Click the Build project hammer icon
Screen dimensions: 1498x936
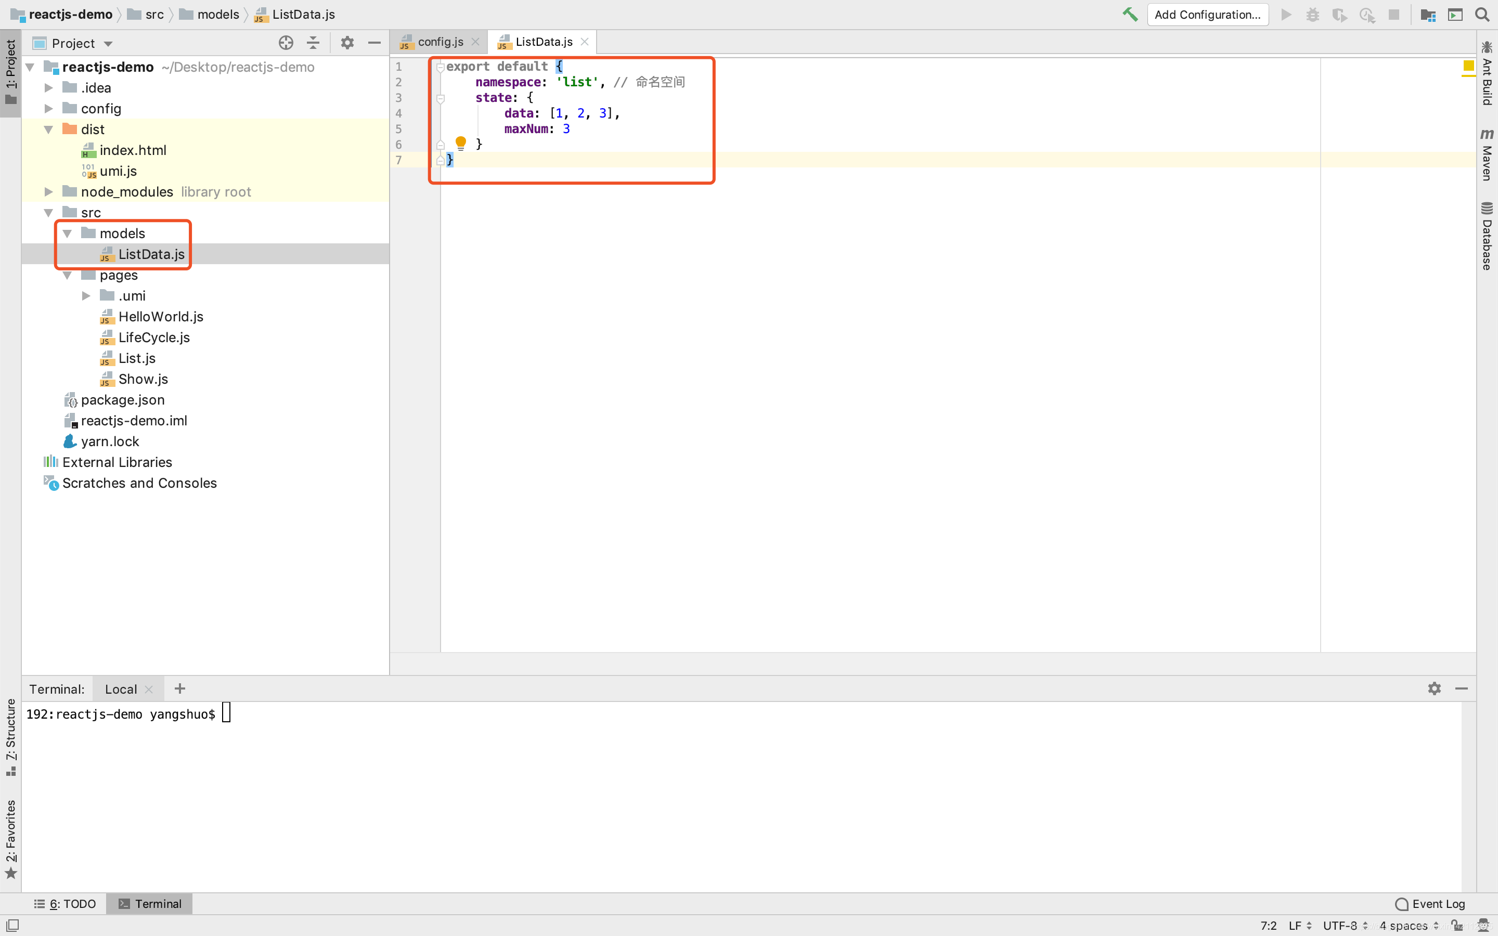pyautogui.click(x=1130, y=14)
